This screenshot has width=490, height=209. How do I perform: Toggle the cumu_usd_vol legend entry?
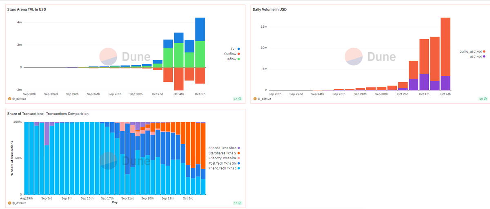pos(472,51)
